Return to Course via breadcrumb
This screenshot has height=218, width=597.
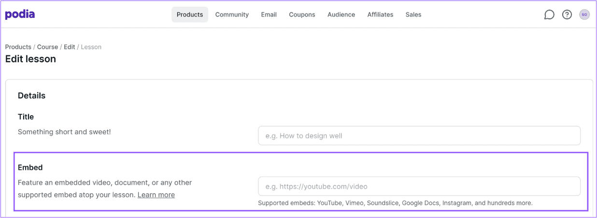47,47
